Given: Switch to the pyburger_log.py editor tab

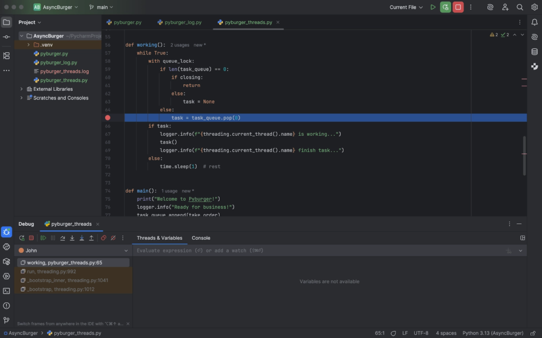Looking at the screenshot, I should tap(179, 23).
